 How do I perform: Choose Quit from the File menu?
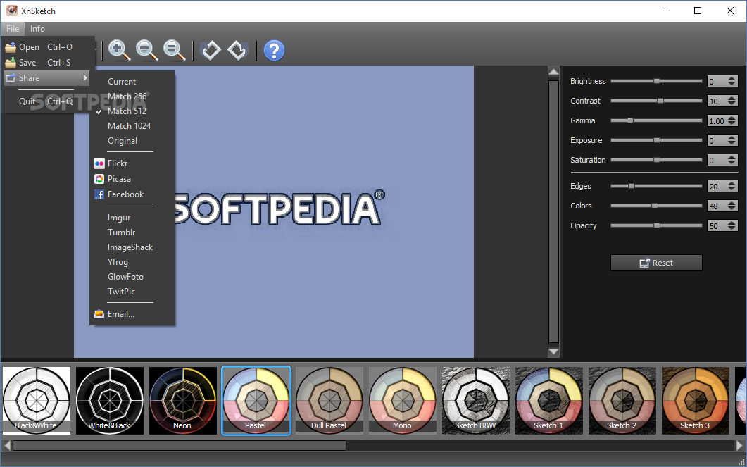click(x=46, y=101)
